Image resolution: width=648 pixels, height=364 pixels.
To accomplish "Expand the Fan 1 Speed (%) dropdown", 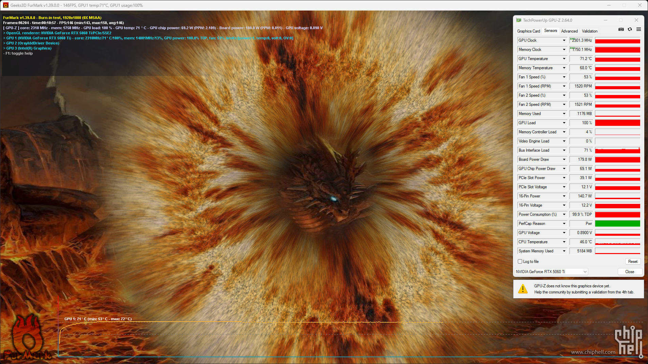I will click(564, 77).
